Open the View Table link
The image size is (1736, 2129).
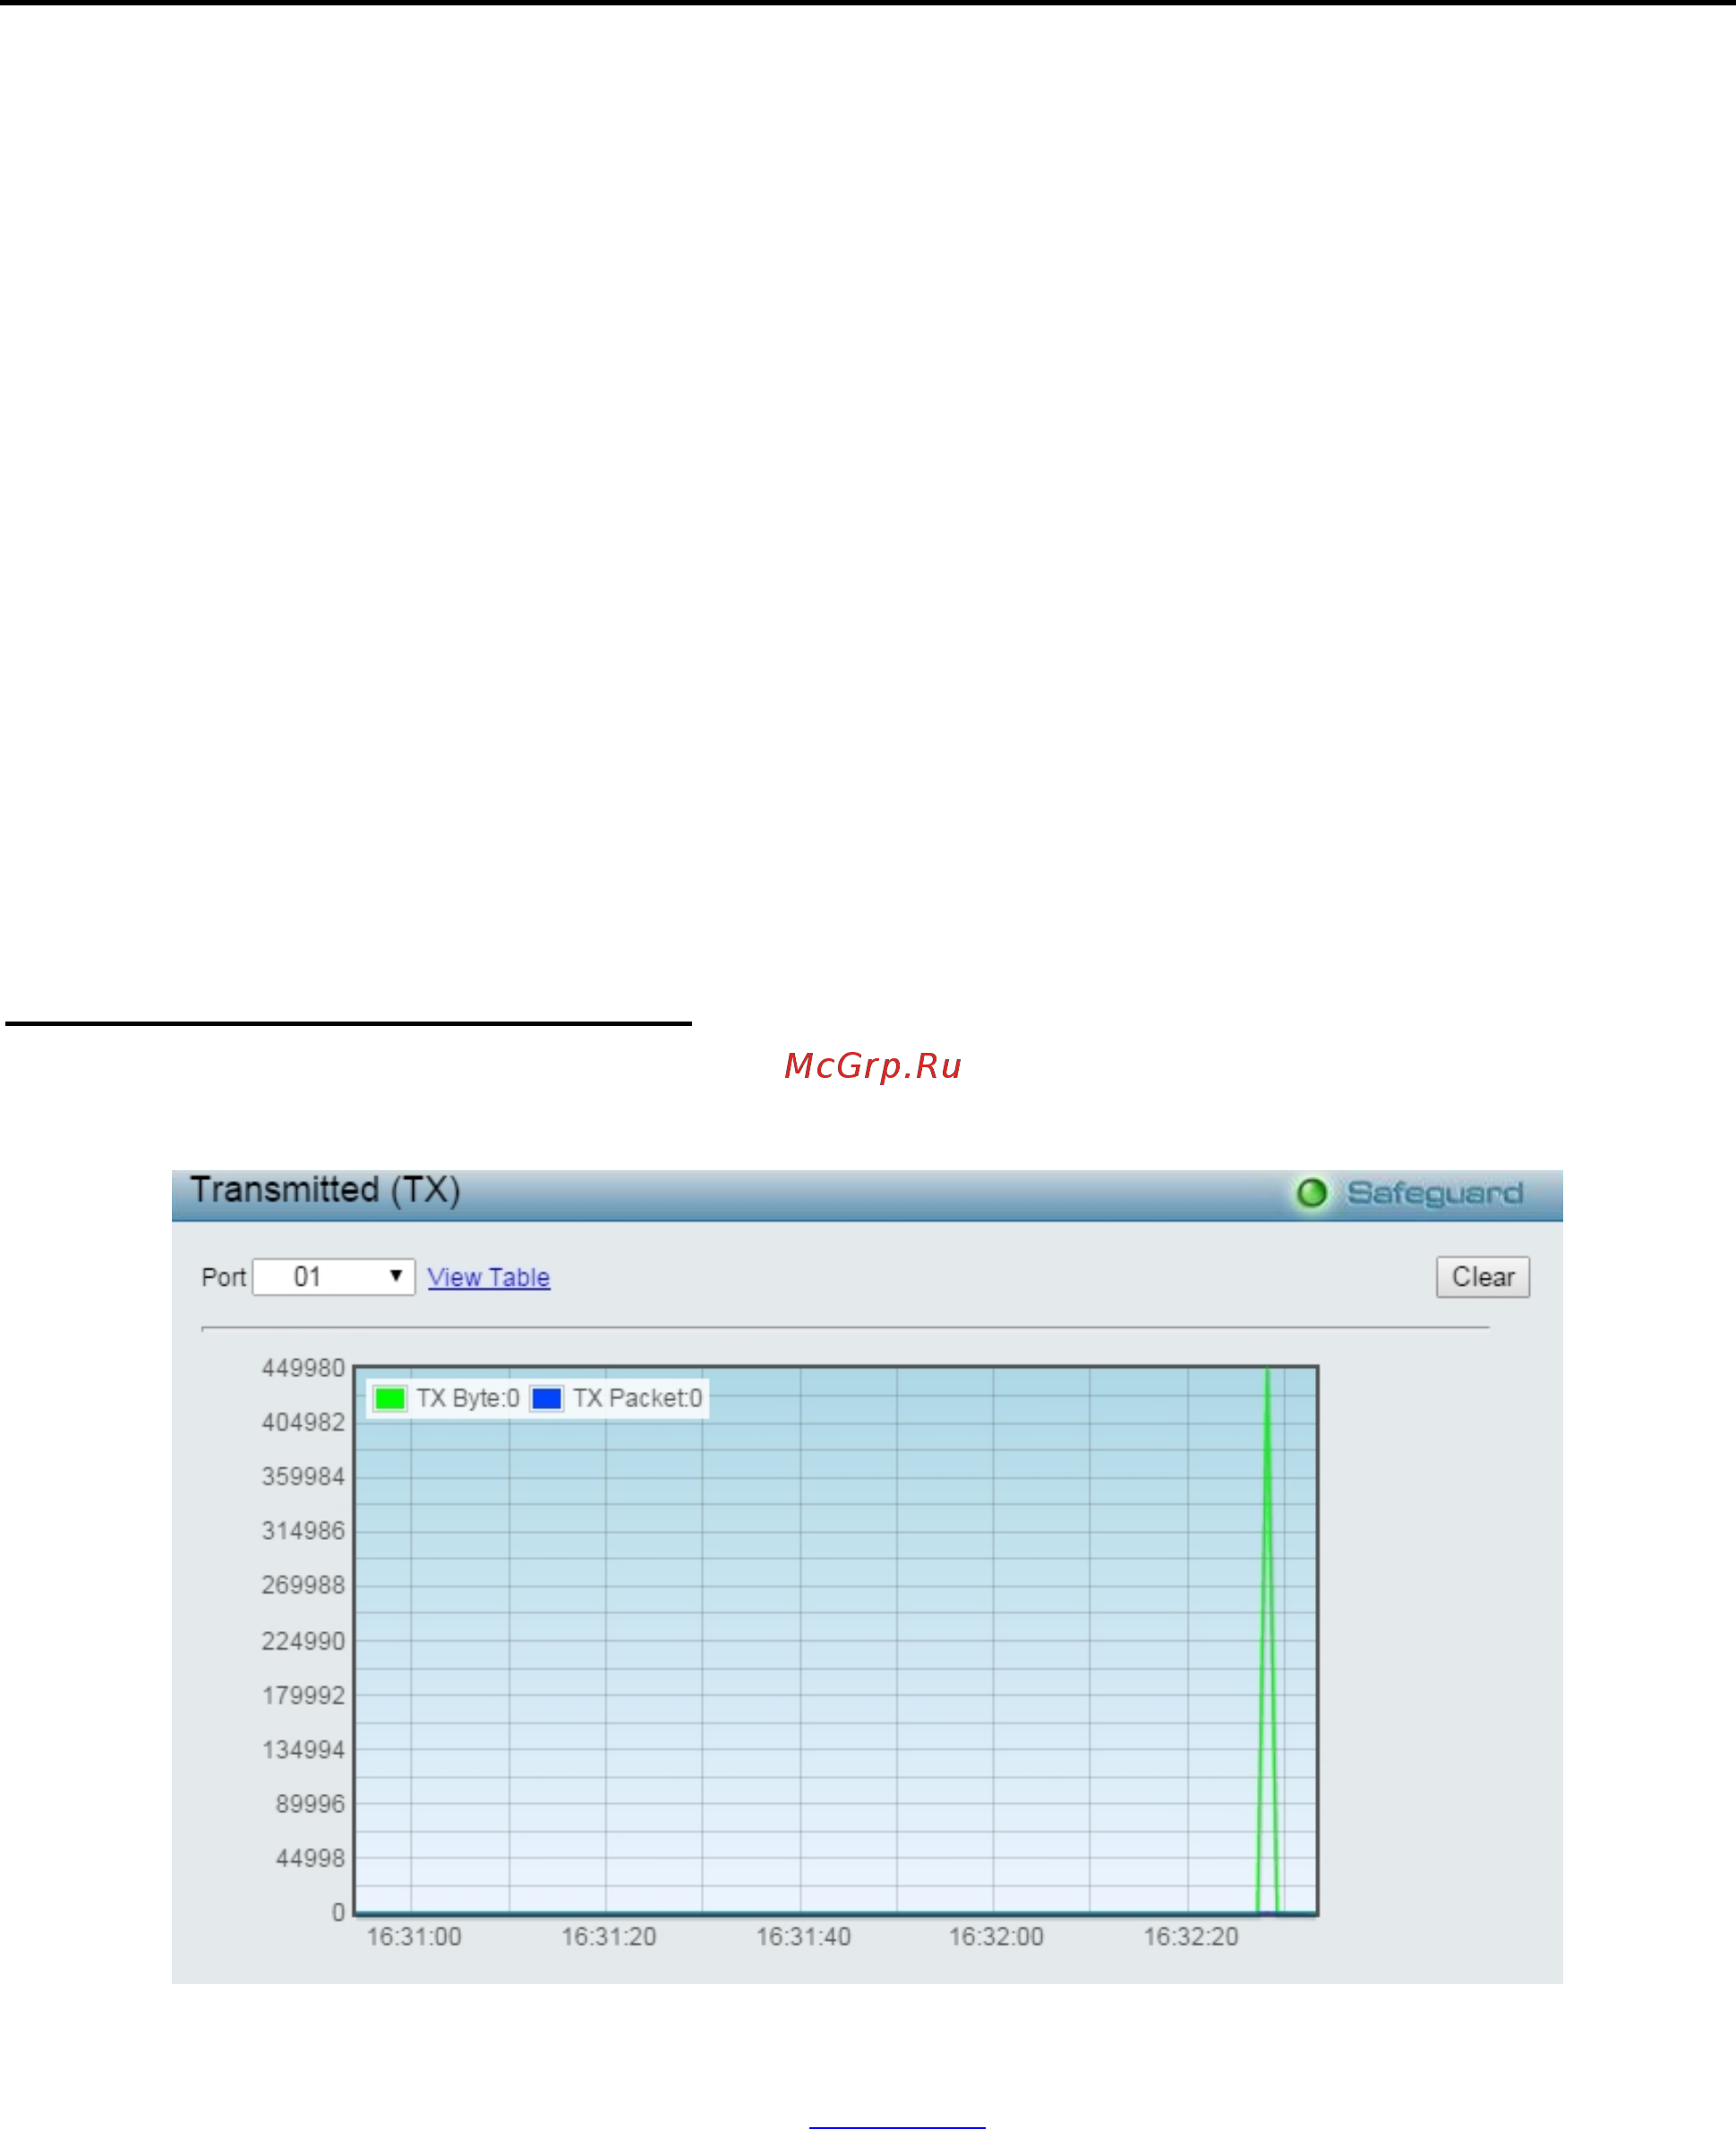(x=488, y=1277)
